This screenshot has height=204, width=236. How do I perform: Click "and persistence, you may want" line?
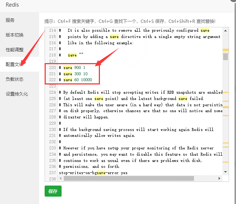click(140, 154)
